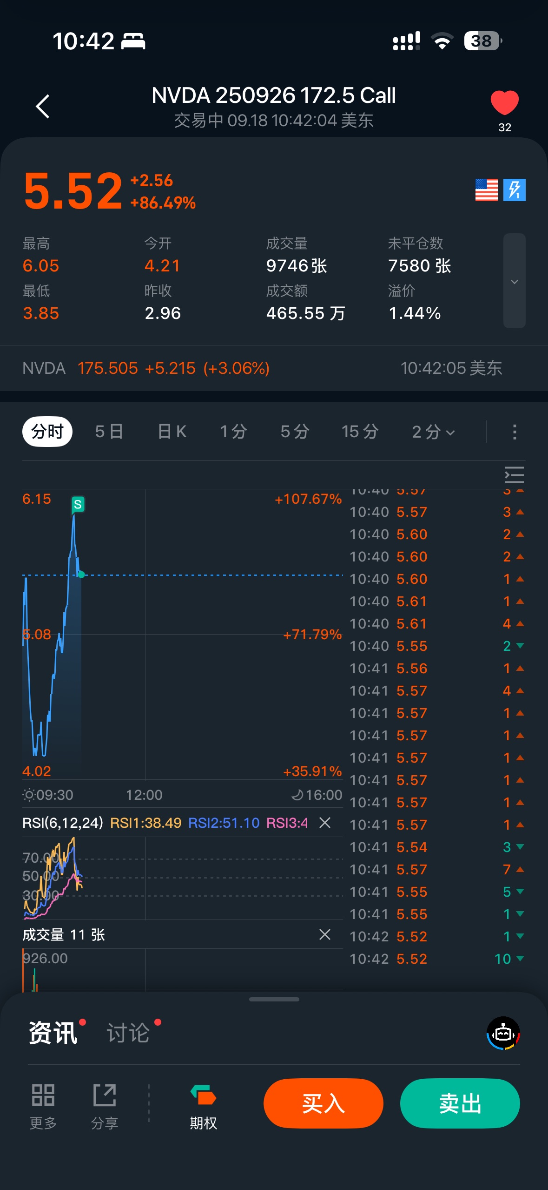Viewport: 548px width, 1190px height.
Task: Tap the blue lightning real-time quote icon
Action: (514, 190)
